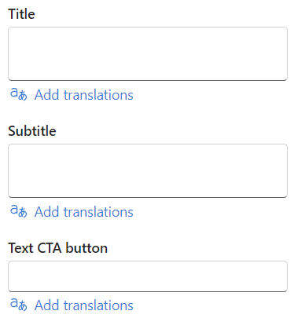Click the translate icon below Title field
The width and height of the screenshot is (294, 318).
tap(19, 94)
